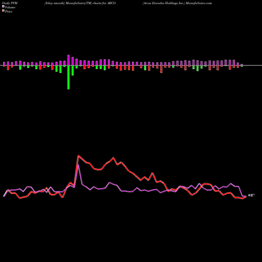Click the magenta Volume legend swatch
262x262 pixels.
point(3,6)
